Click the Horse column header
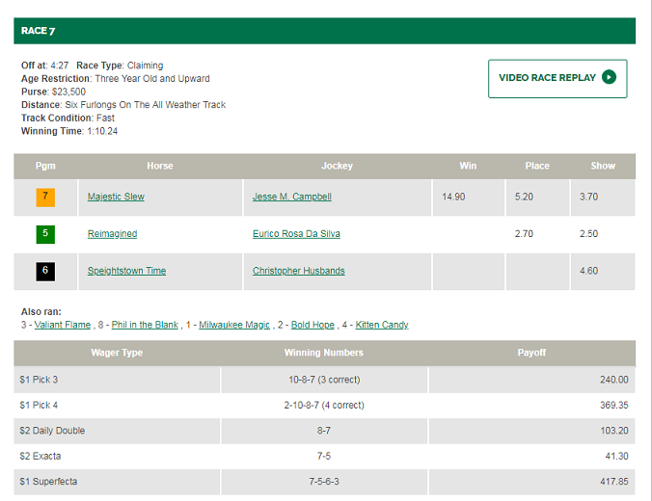The height and width of the screenshot is (501, 652). [160, 166]
